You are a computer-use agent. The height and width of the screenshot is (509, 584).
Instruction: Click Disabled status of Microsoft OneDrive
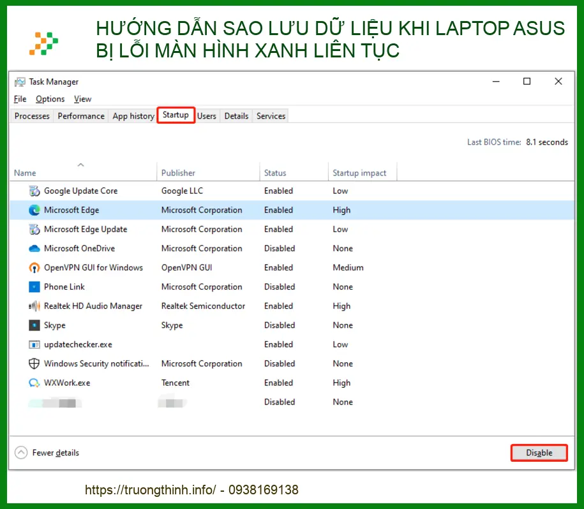click(x=280, y=249)
